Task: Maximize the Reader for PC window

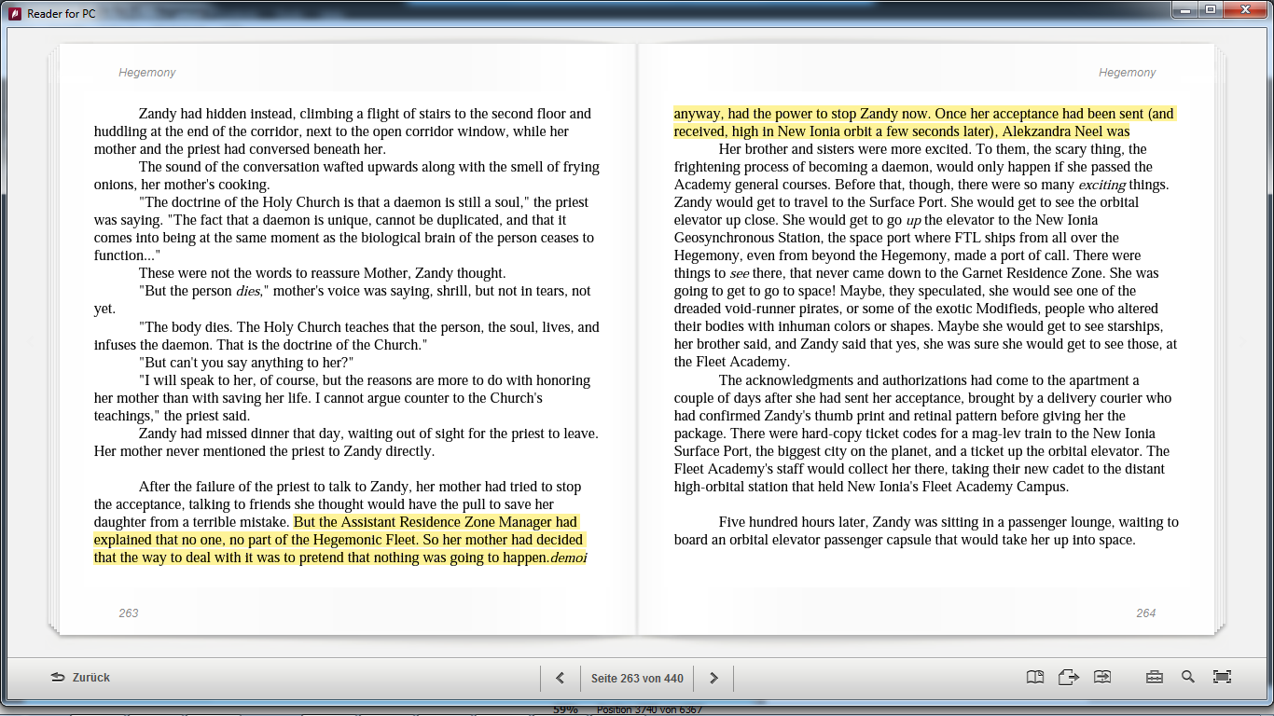Action: 1211,10
